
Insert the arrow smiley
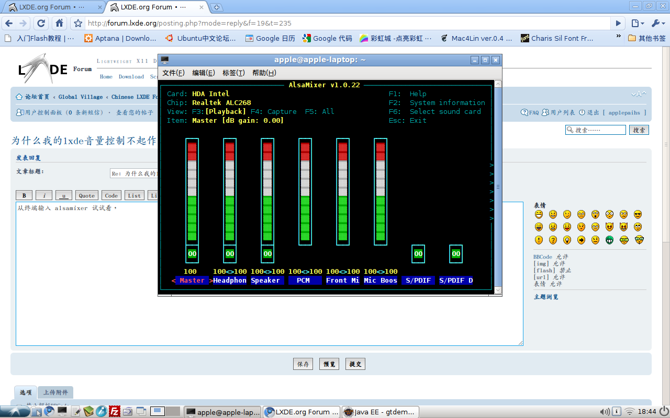click(x=581, y=240)
